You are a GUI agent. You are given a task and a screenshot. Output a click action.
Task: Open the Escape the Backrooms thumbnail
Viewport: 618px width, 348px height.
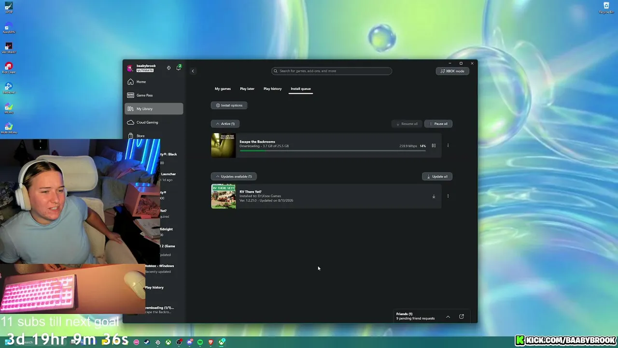click(x=224, y=145)
